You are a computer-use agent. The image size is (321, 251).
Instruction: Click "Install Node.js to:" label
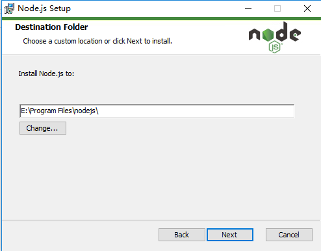pyautogui.click(x=46, y=73)
